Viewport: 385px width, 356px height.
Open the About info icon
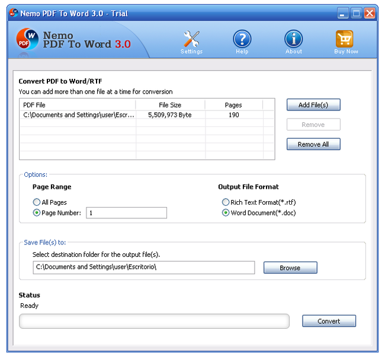point(293,39)
